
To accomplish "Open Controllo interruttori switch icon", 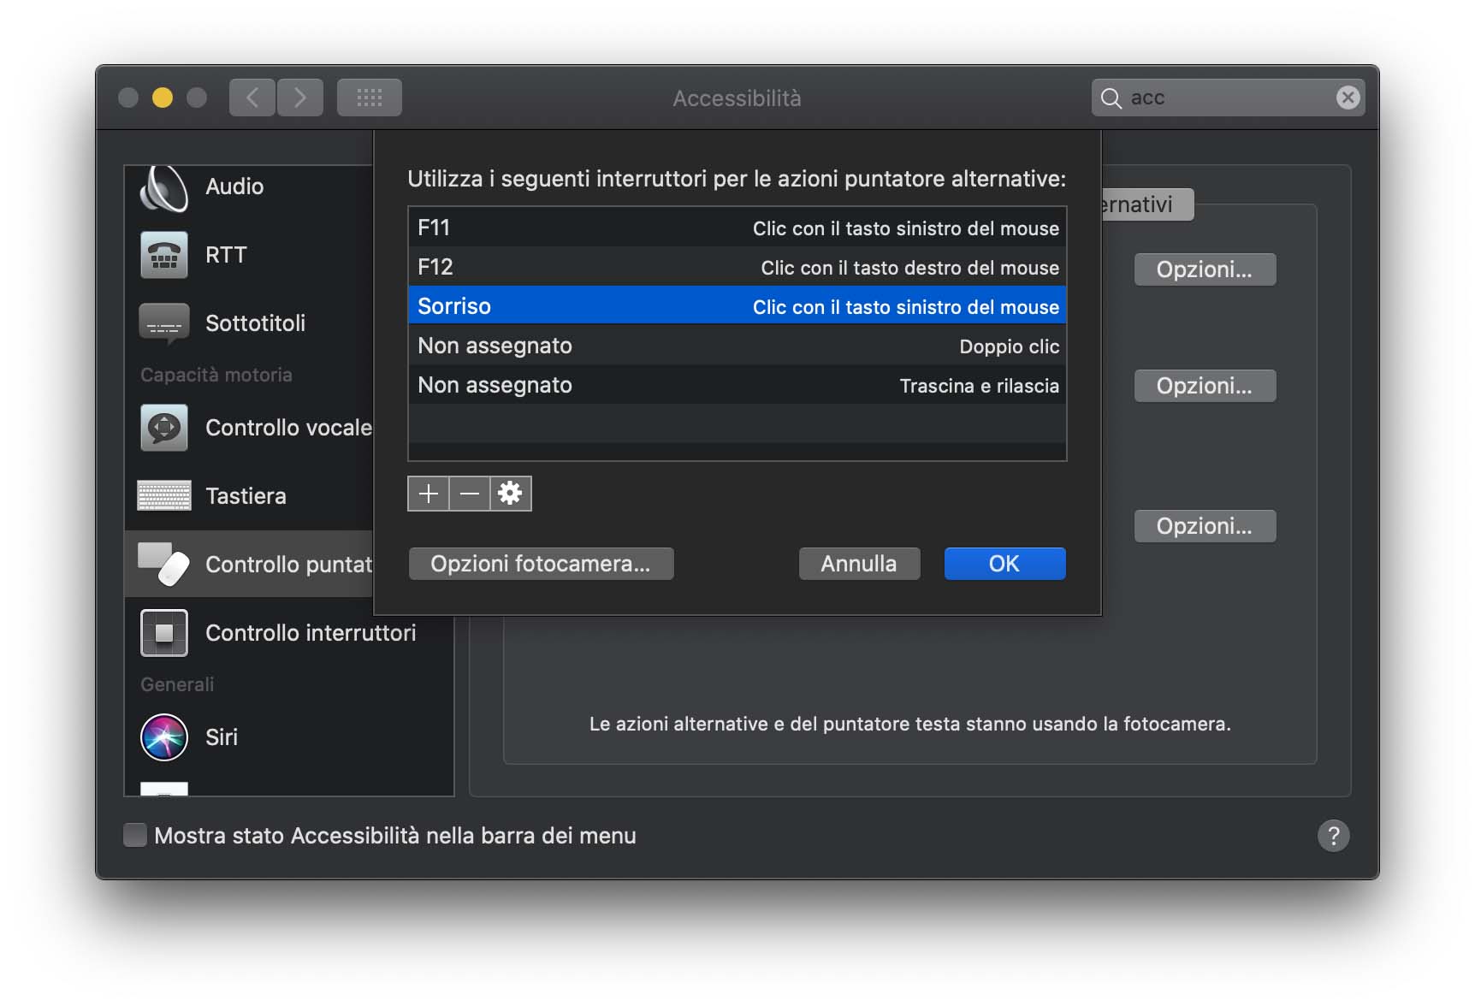I will [164, 633].
